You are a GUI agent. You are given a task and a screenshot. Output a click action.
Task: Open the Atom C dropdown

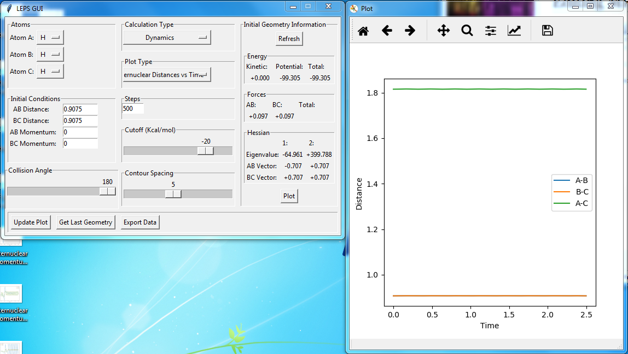pyautogui.click(x=50, y=72)
